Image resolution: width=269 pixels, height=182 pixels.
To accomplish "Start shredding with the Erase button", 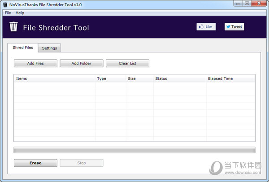I will click(35, 163).
